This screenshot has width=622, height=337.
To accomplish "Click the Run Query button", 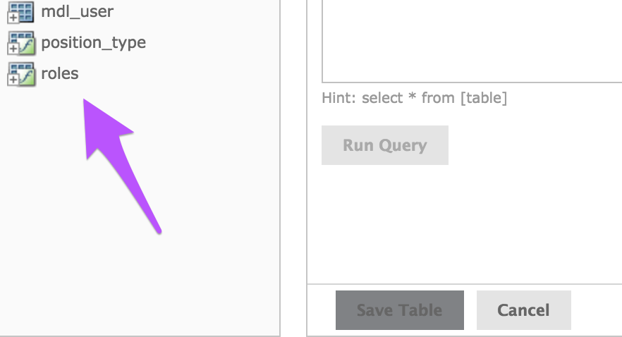I will tap(385, 145).
